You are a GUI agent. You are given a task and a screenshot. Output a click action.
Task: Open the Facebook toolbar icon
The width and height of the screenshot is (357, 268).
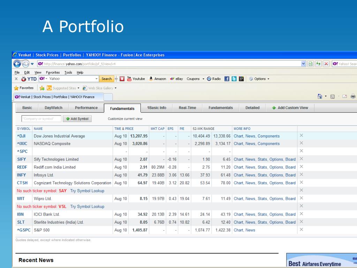coord(227,79)
